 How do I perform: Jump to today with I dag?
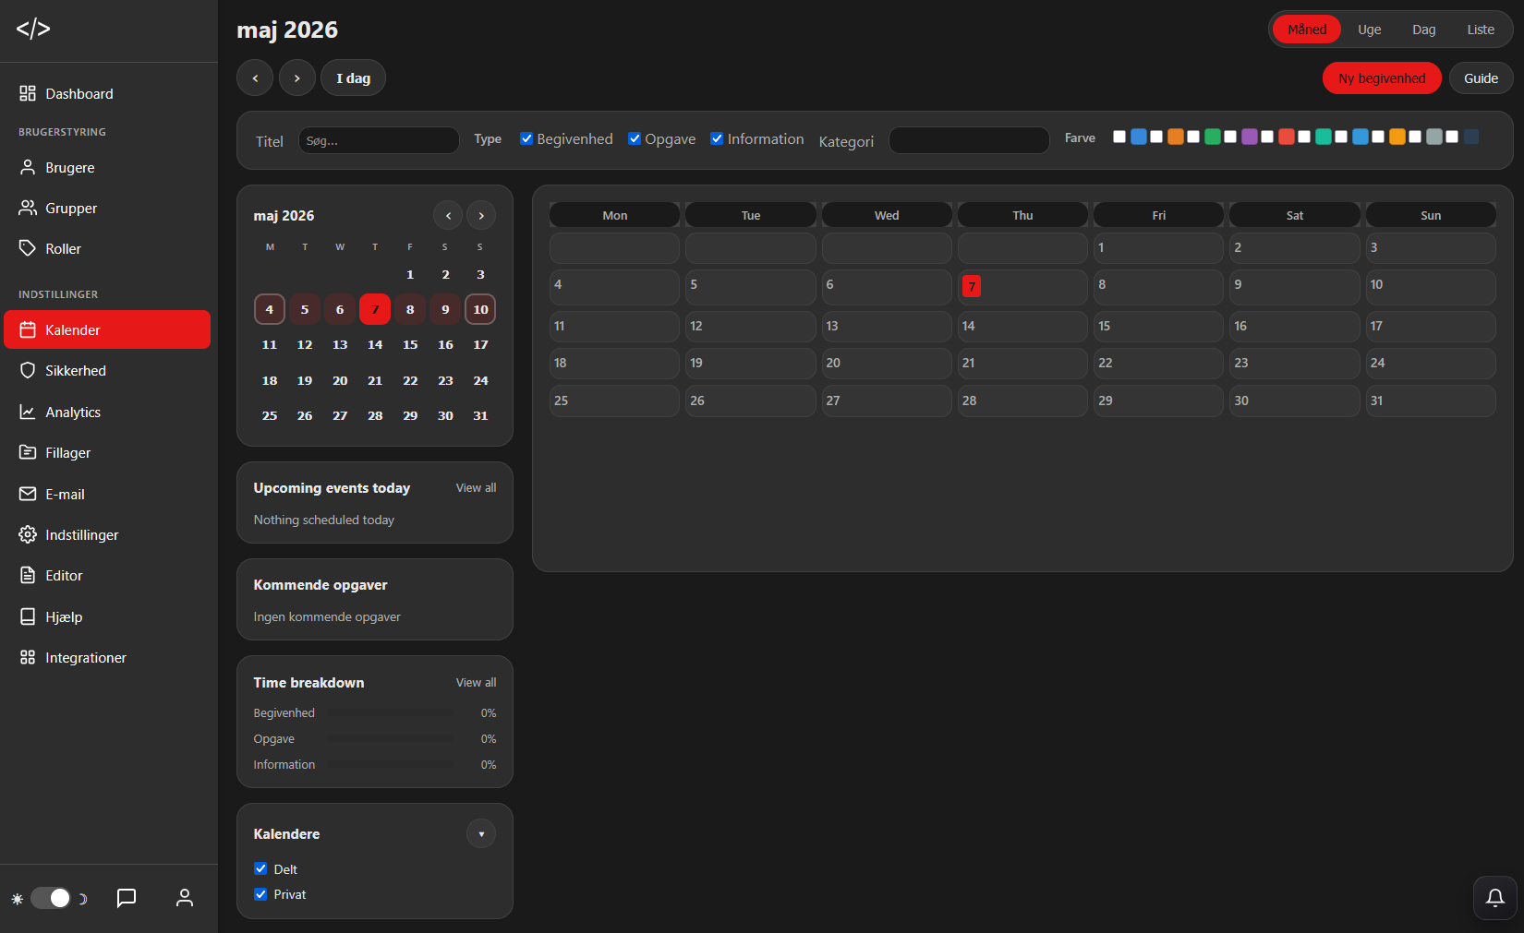pyautogui.click(x=353, y=78)
